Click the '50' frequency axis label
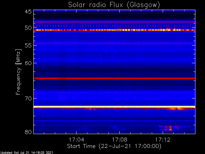 (28, 28)
